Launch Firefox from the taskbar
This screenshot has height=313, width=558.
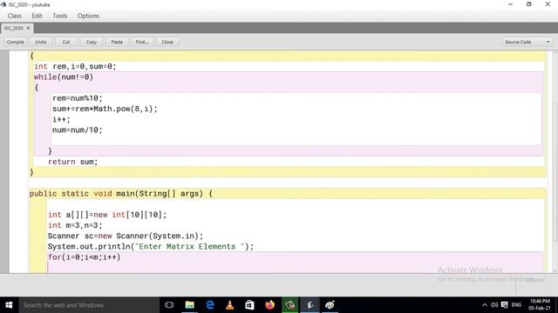coord(269,305)
